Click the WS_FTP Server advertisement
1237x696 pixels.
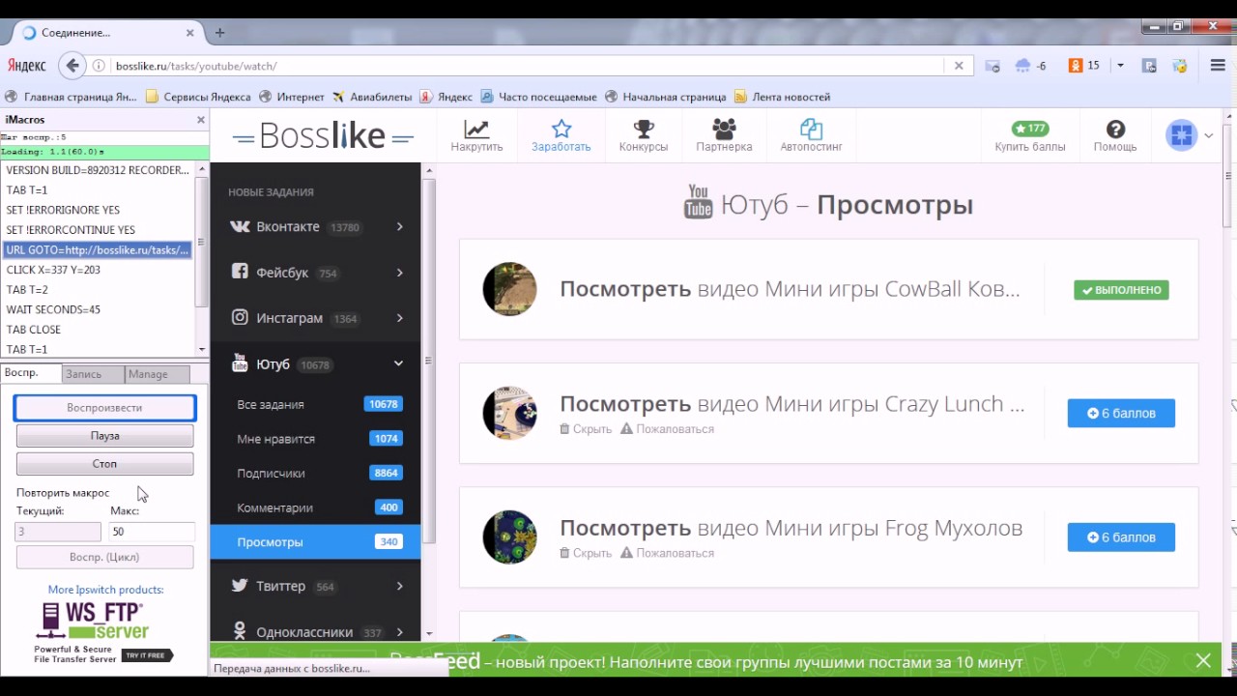(x=104, y=633)
